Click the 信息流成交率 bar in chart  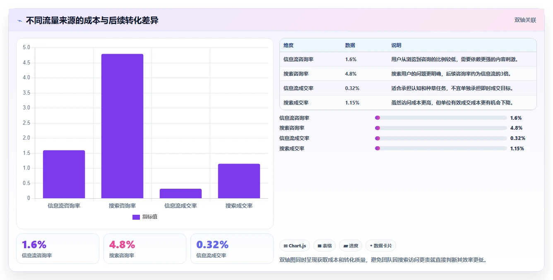(180, 193)
